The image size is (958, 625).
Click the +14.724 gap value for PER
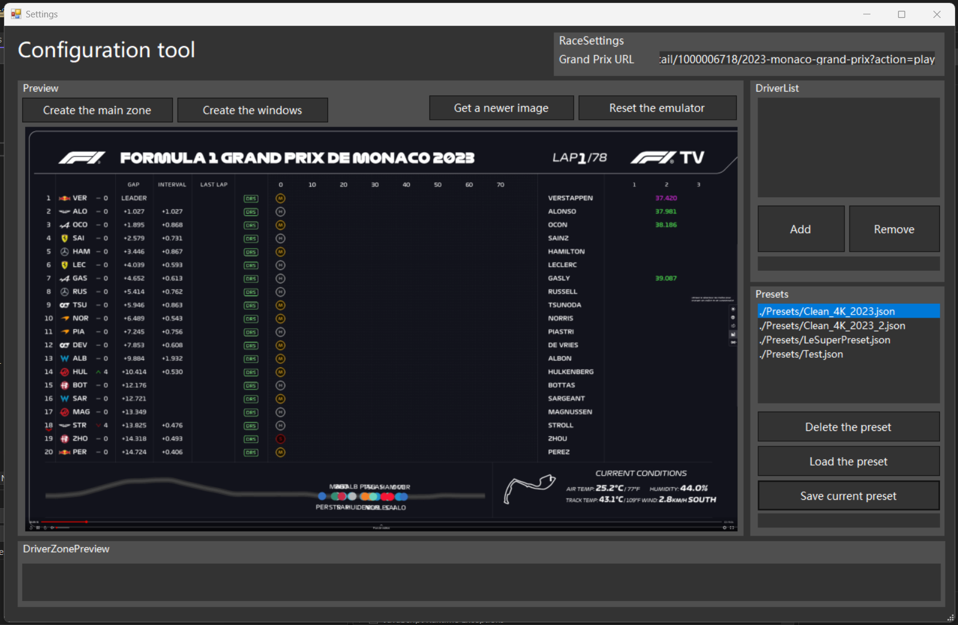134,452
